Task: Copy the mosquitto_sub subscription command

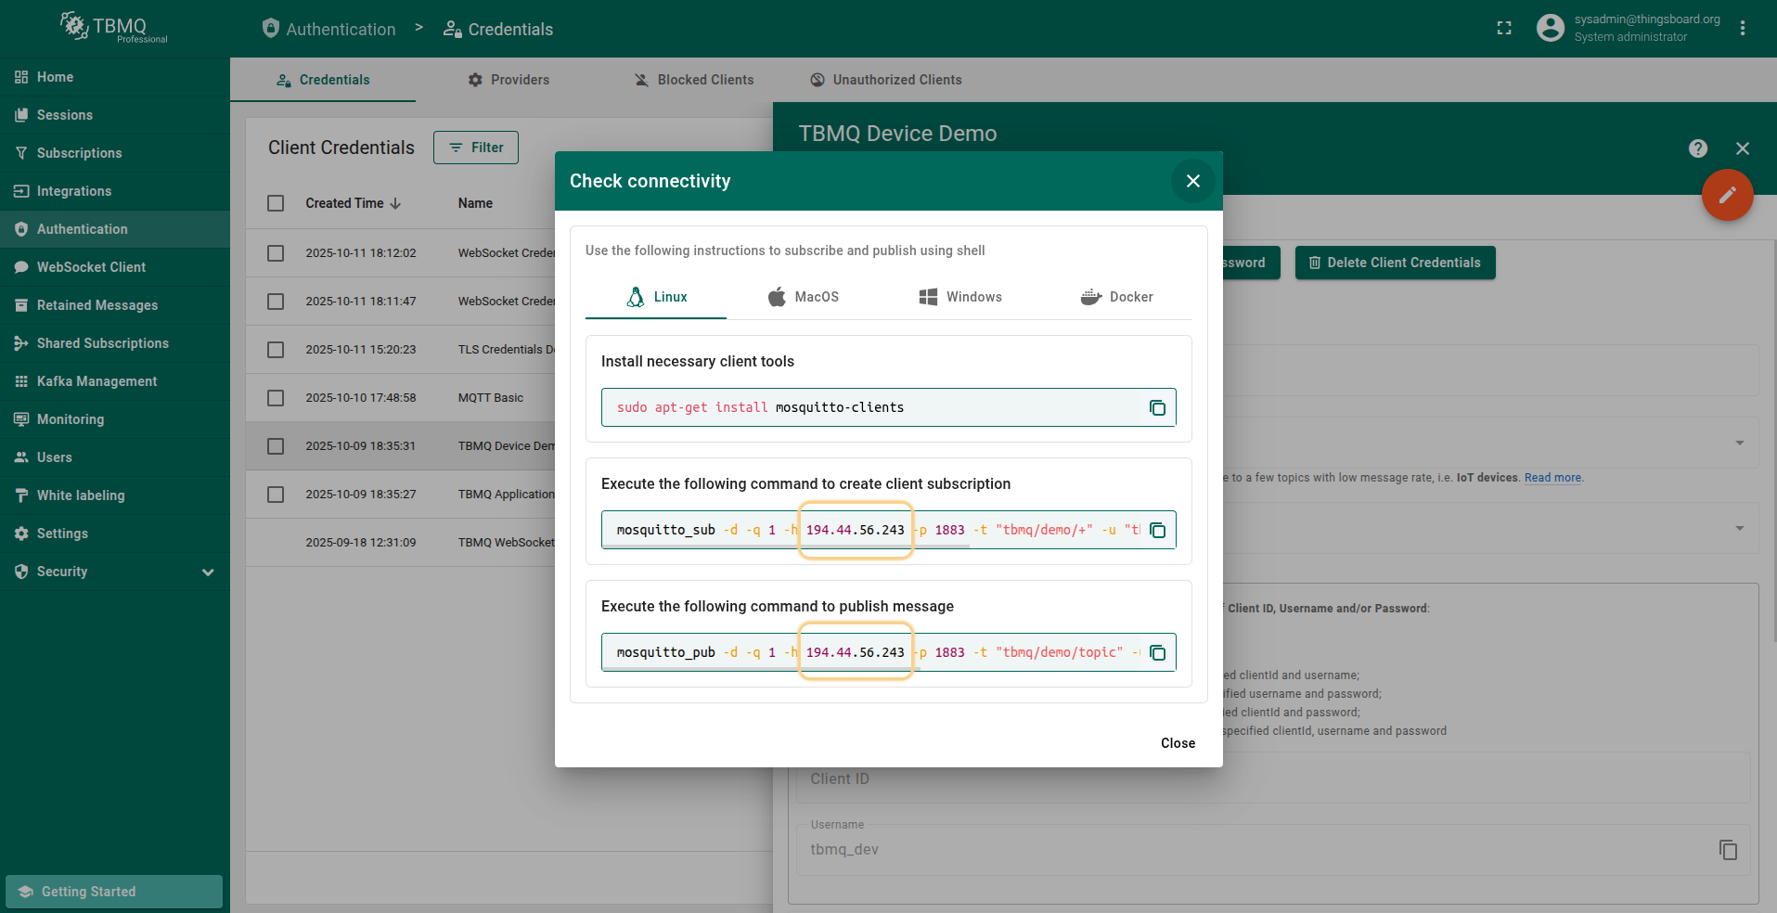Action: click(x=1157, y=531)
